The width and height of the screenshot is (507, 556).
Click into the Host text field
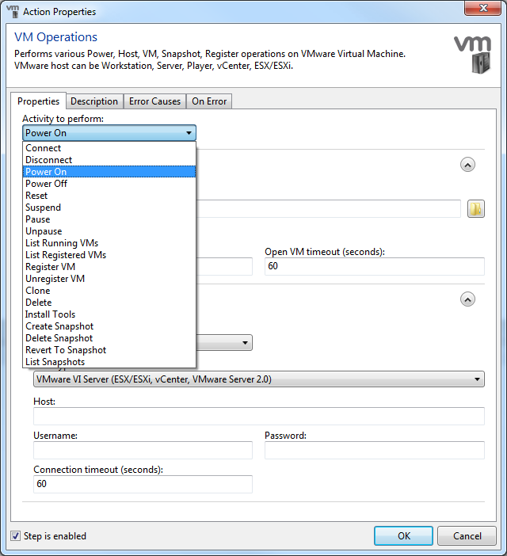tap(259, 416)
